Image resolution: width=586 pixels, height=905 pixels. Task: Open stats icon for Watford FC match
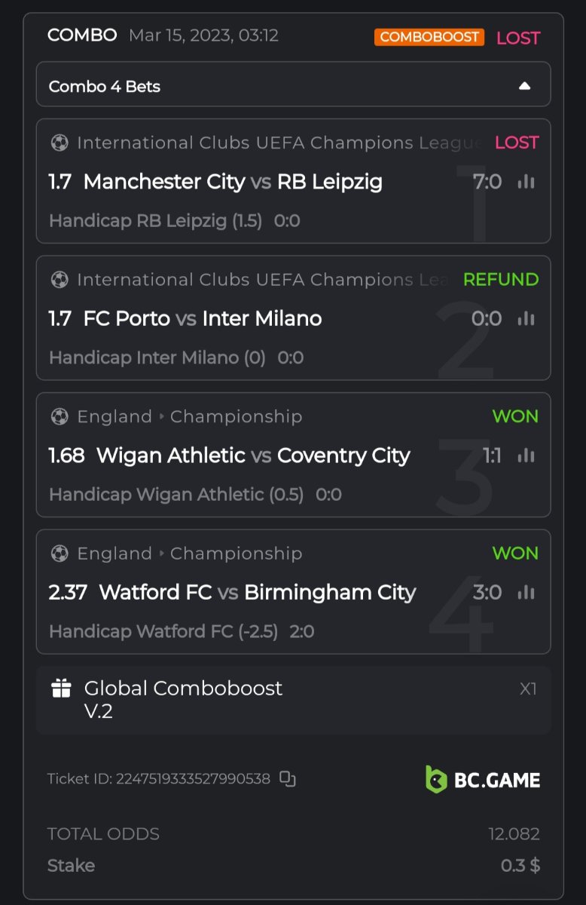[x=526, y=593]
